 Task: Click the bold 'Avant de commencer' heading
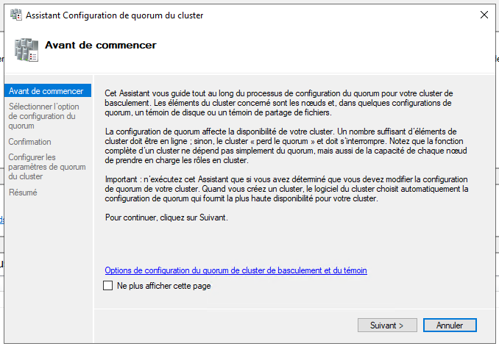[x=101, y=45]
